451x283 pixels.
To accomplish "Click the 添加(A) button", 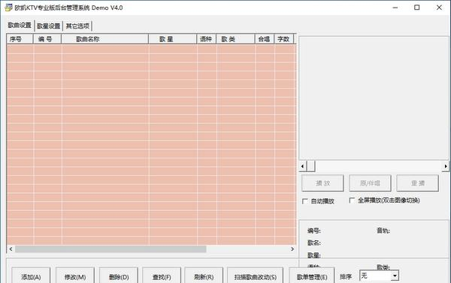I will 31,276.
